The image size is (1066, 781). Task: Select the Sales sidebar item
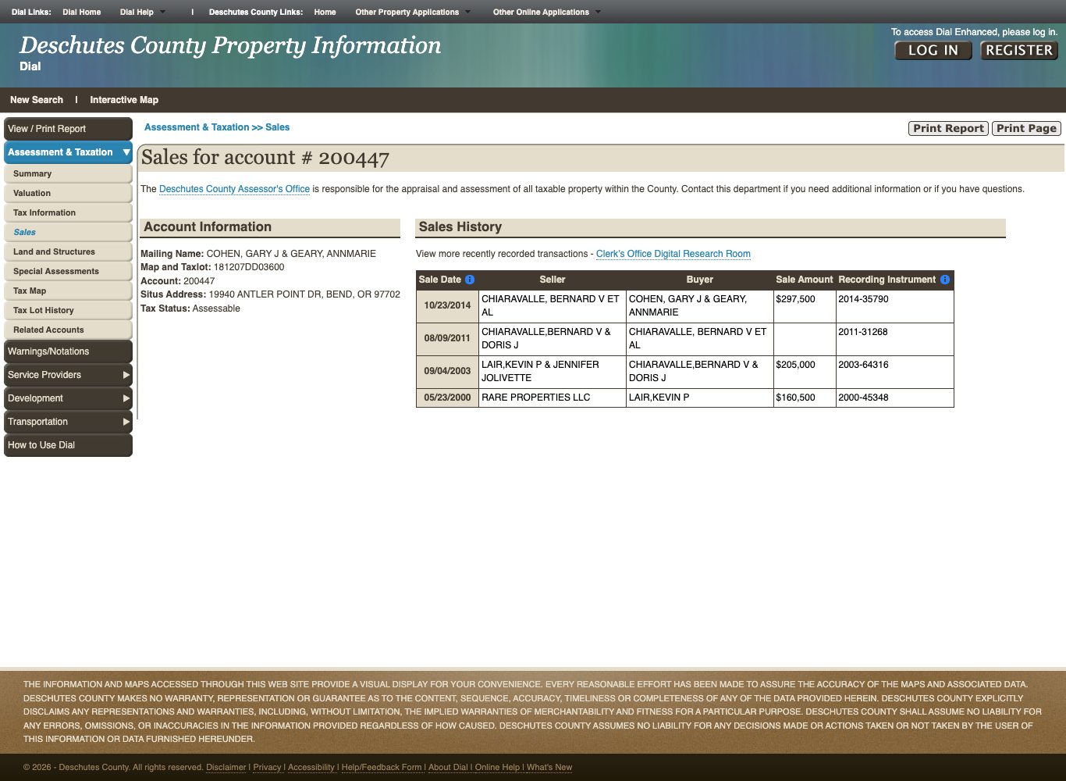[68, 232]
